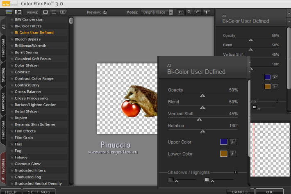This screenshot has height=194, width=291.
Task: Choose the side-by-side preview view
Action: pyautogui.click(x=63, y=12)
